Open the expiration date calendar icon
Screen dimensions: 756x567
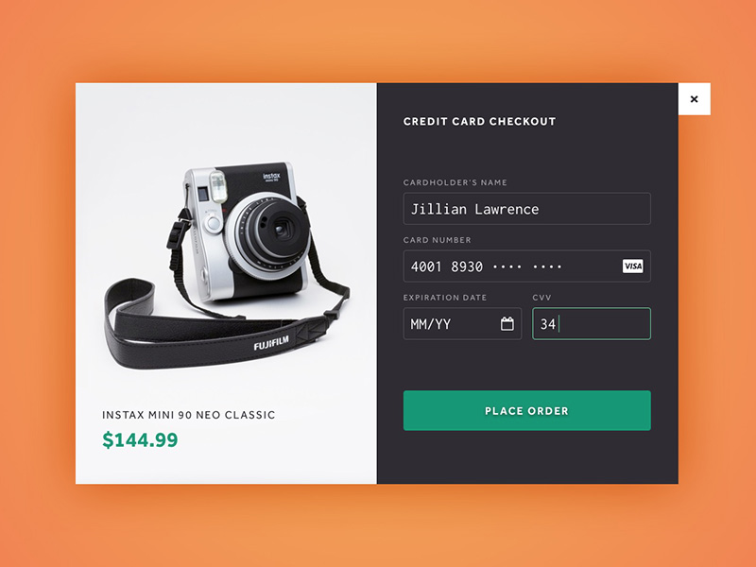[507, 323]
